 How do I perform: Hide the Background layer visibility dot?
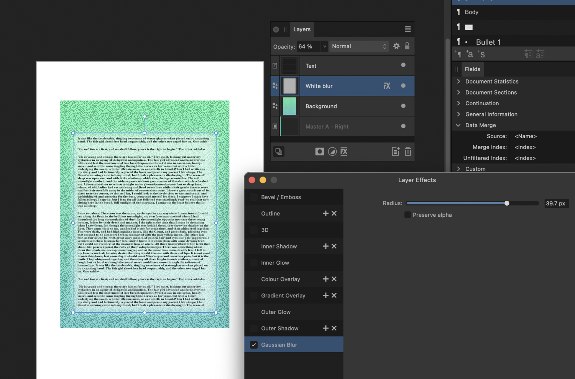point(403,106)
